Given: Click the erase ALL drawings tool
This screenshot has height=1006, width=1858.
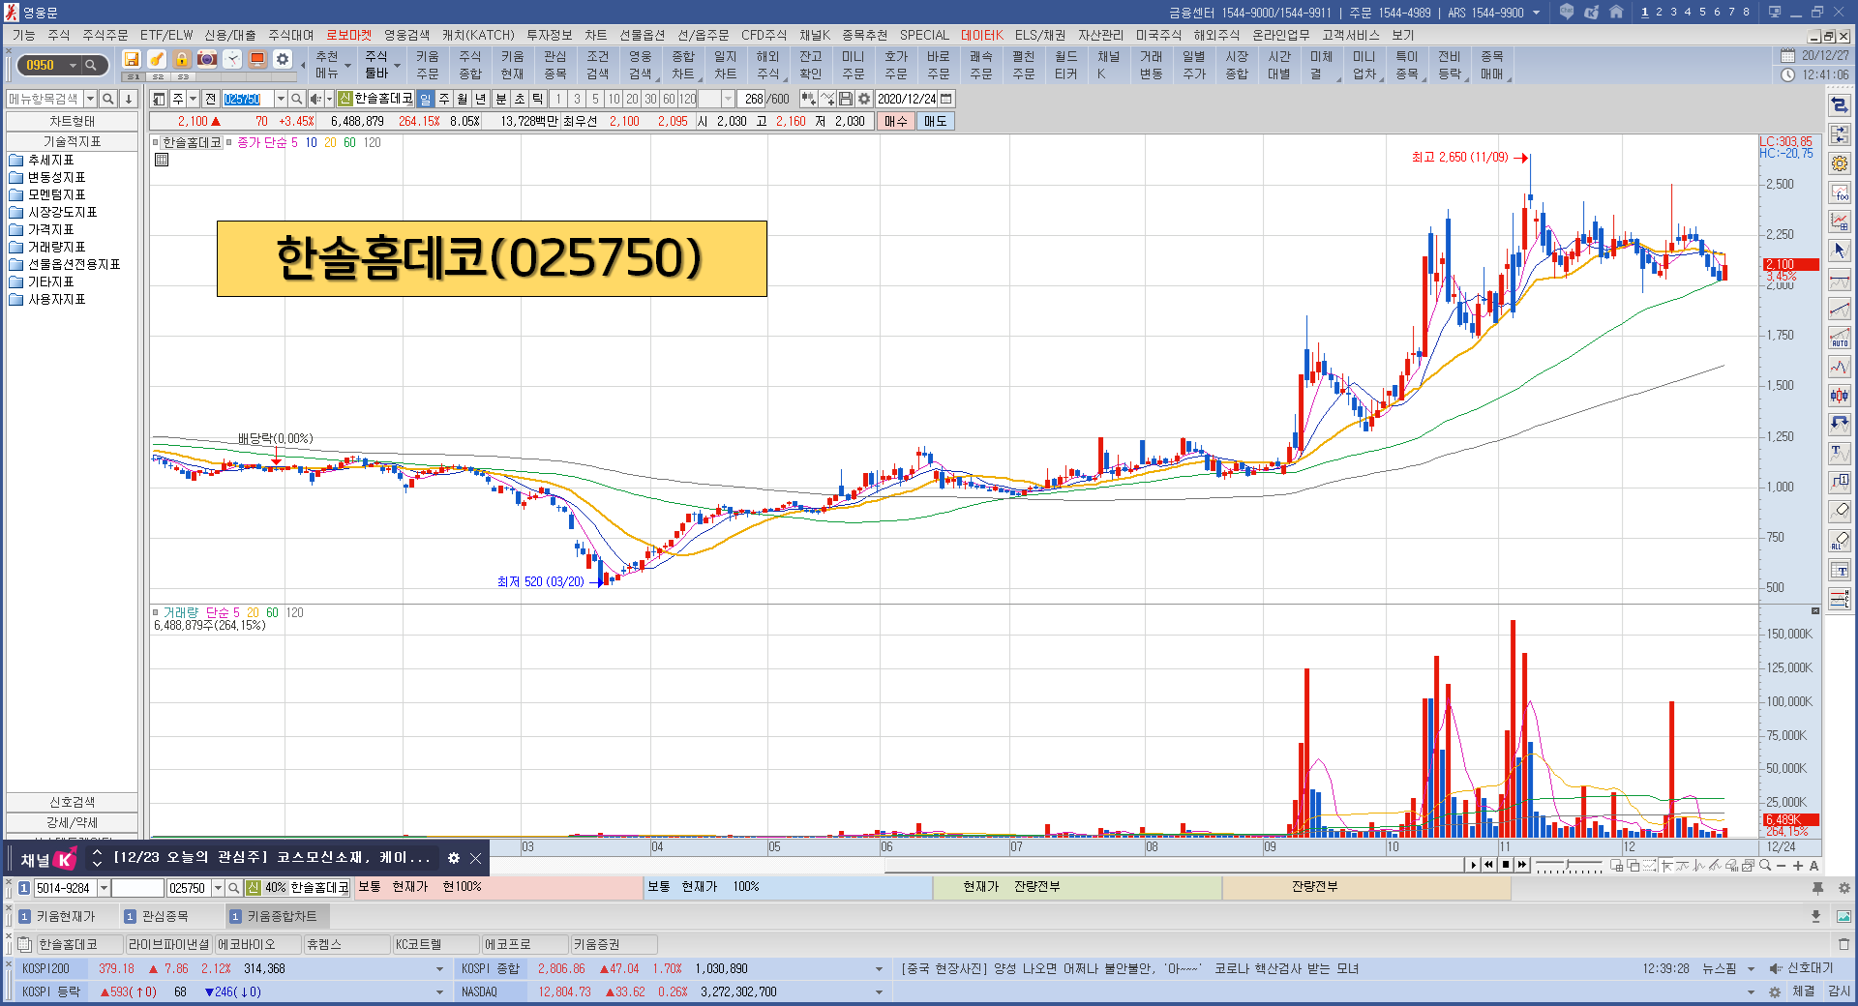Looking at the screenshot, I should (x=1840, y=540).
